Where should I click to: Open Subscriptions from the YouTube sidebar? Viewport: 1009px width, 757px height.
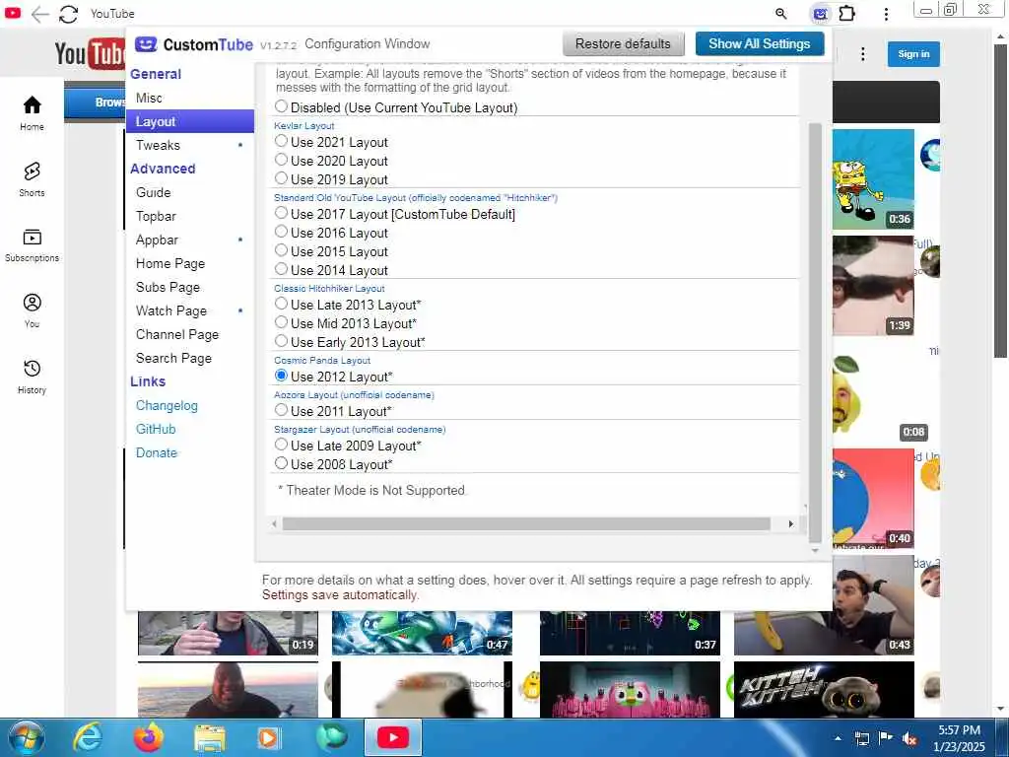click(x=32, y=245)
